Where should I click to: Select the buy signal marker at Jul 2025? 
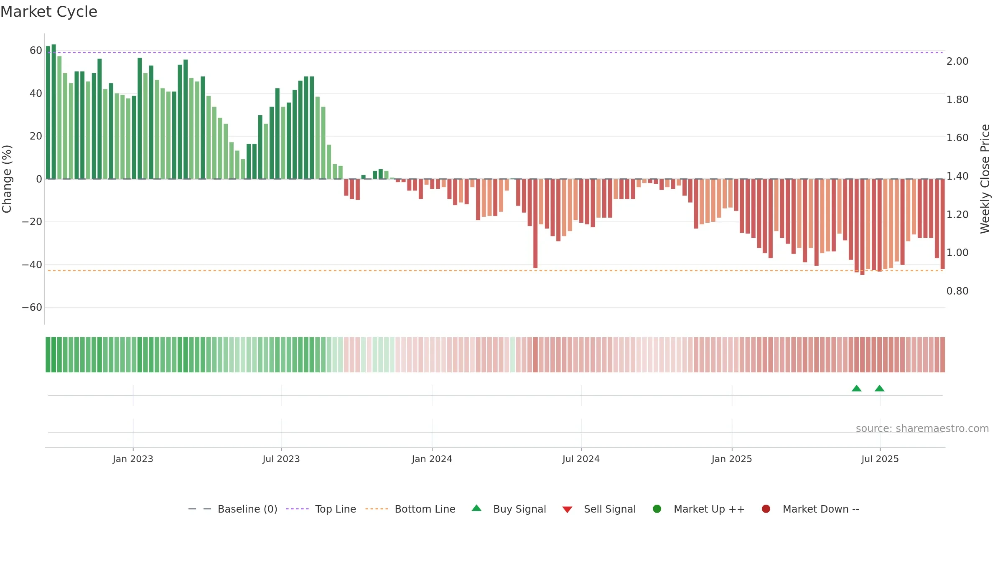pos(880,388)
